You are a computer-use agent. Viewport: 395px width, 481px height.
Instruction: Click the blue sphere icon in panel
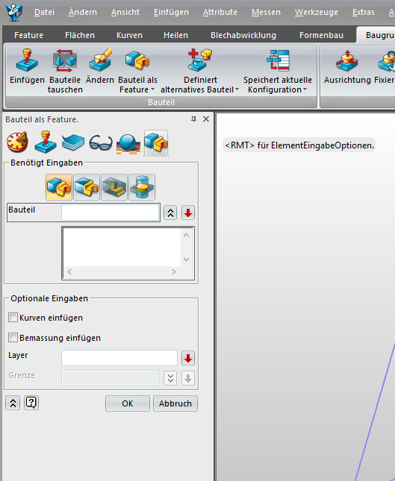[128, 143]
